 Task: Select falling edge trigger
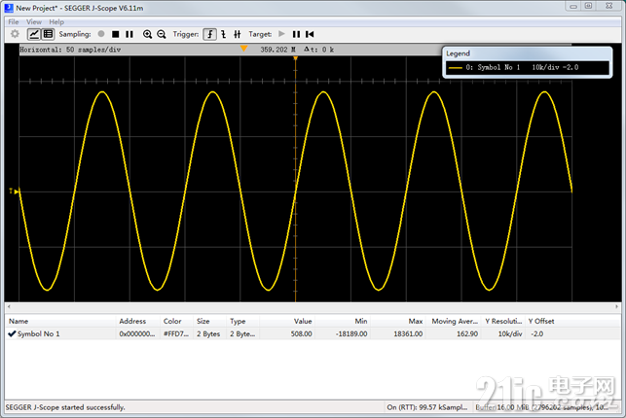tap(224, 34)
